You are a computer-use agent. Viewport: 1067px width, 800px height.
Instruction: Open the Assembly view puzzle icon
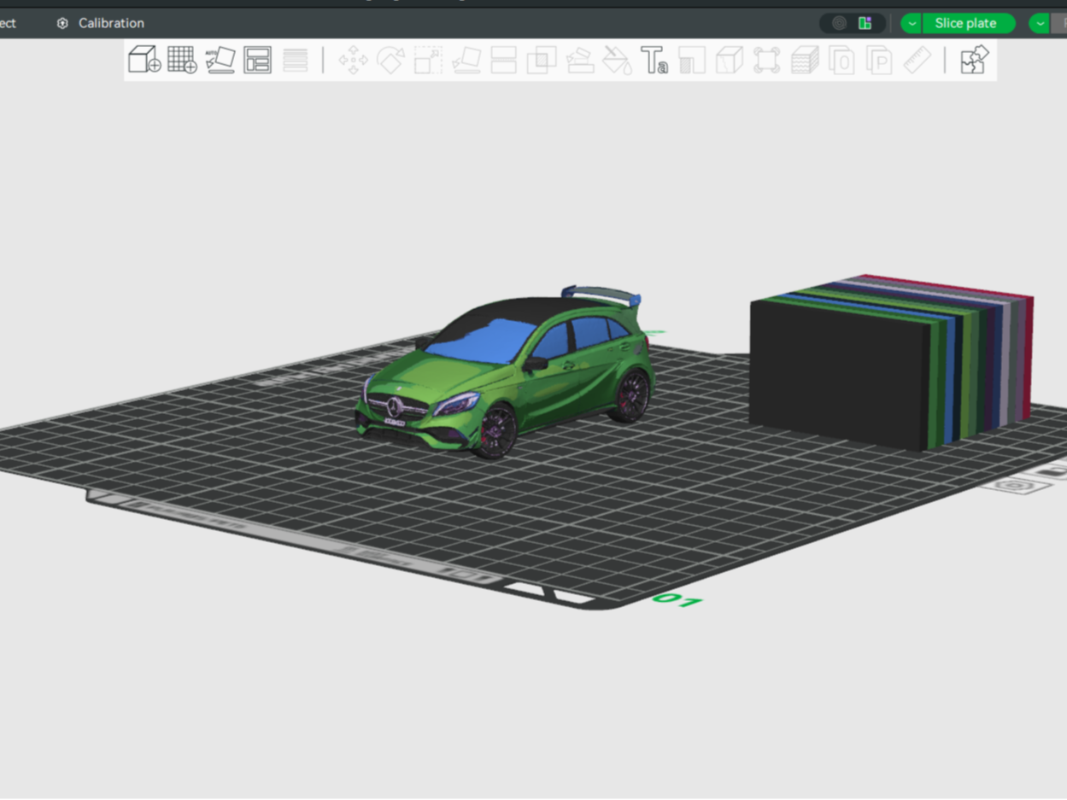[974, 60]
